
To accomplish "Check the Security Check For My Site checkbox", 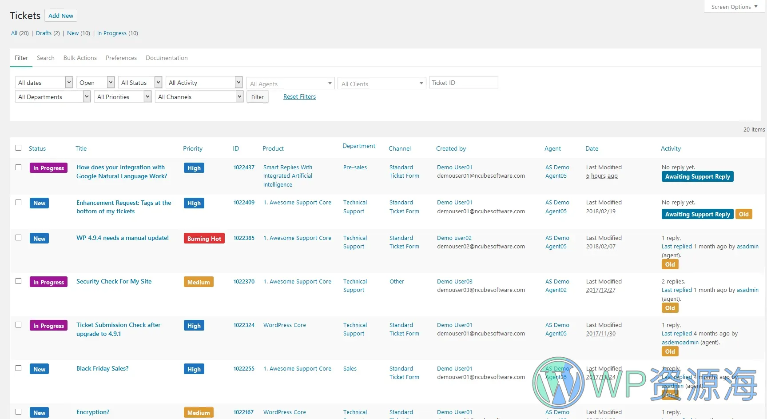I will point(18,281).
